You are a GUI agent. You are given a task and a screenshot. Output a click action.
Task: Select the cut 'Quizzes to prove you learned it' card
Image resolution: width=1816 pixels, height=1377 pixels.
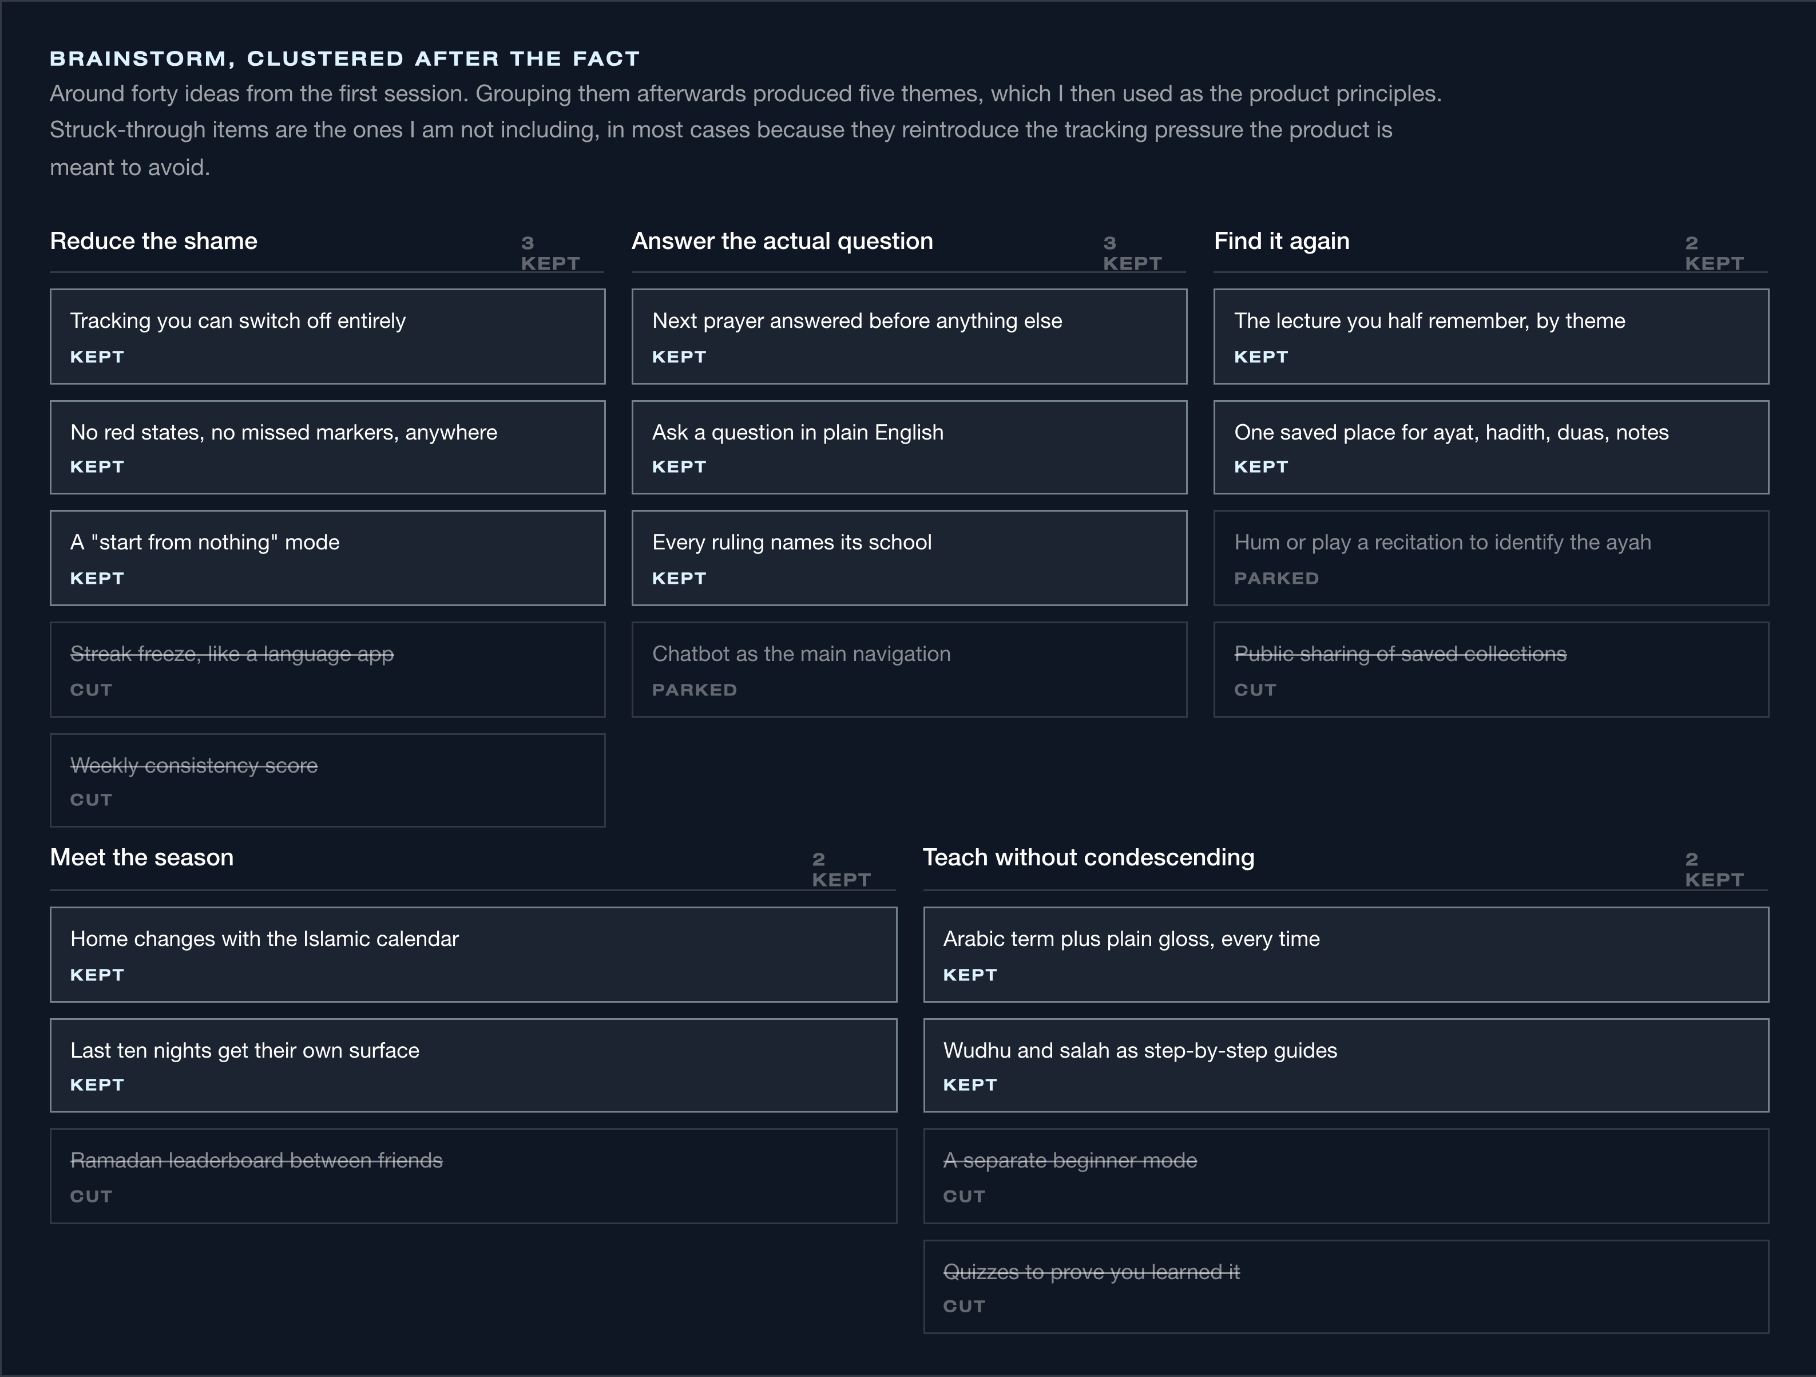tap(1346, 1288)
